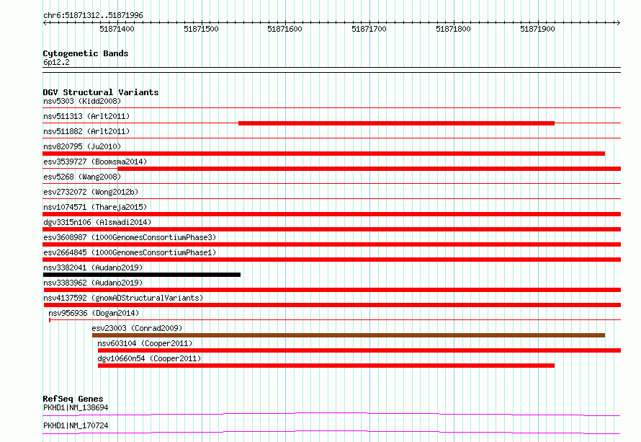This screenshot has width=641, height=442.
Task: Select the red esv3608987 feature bar
Action: click(331, 244)
